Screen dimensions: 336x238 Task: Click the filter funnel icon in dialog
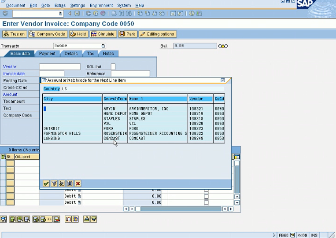[x=54, y=183]
